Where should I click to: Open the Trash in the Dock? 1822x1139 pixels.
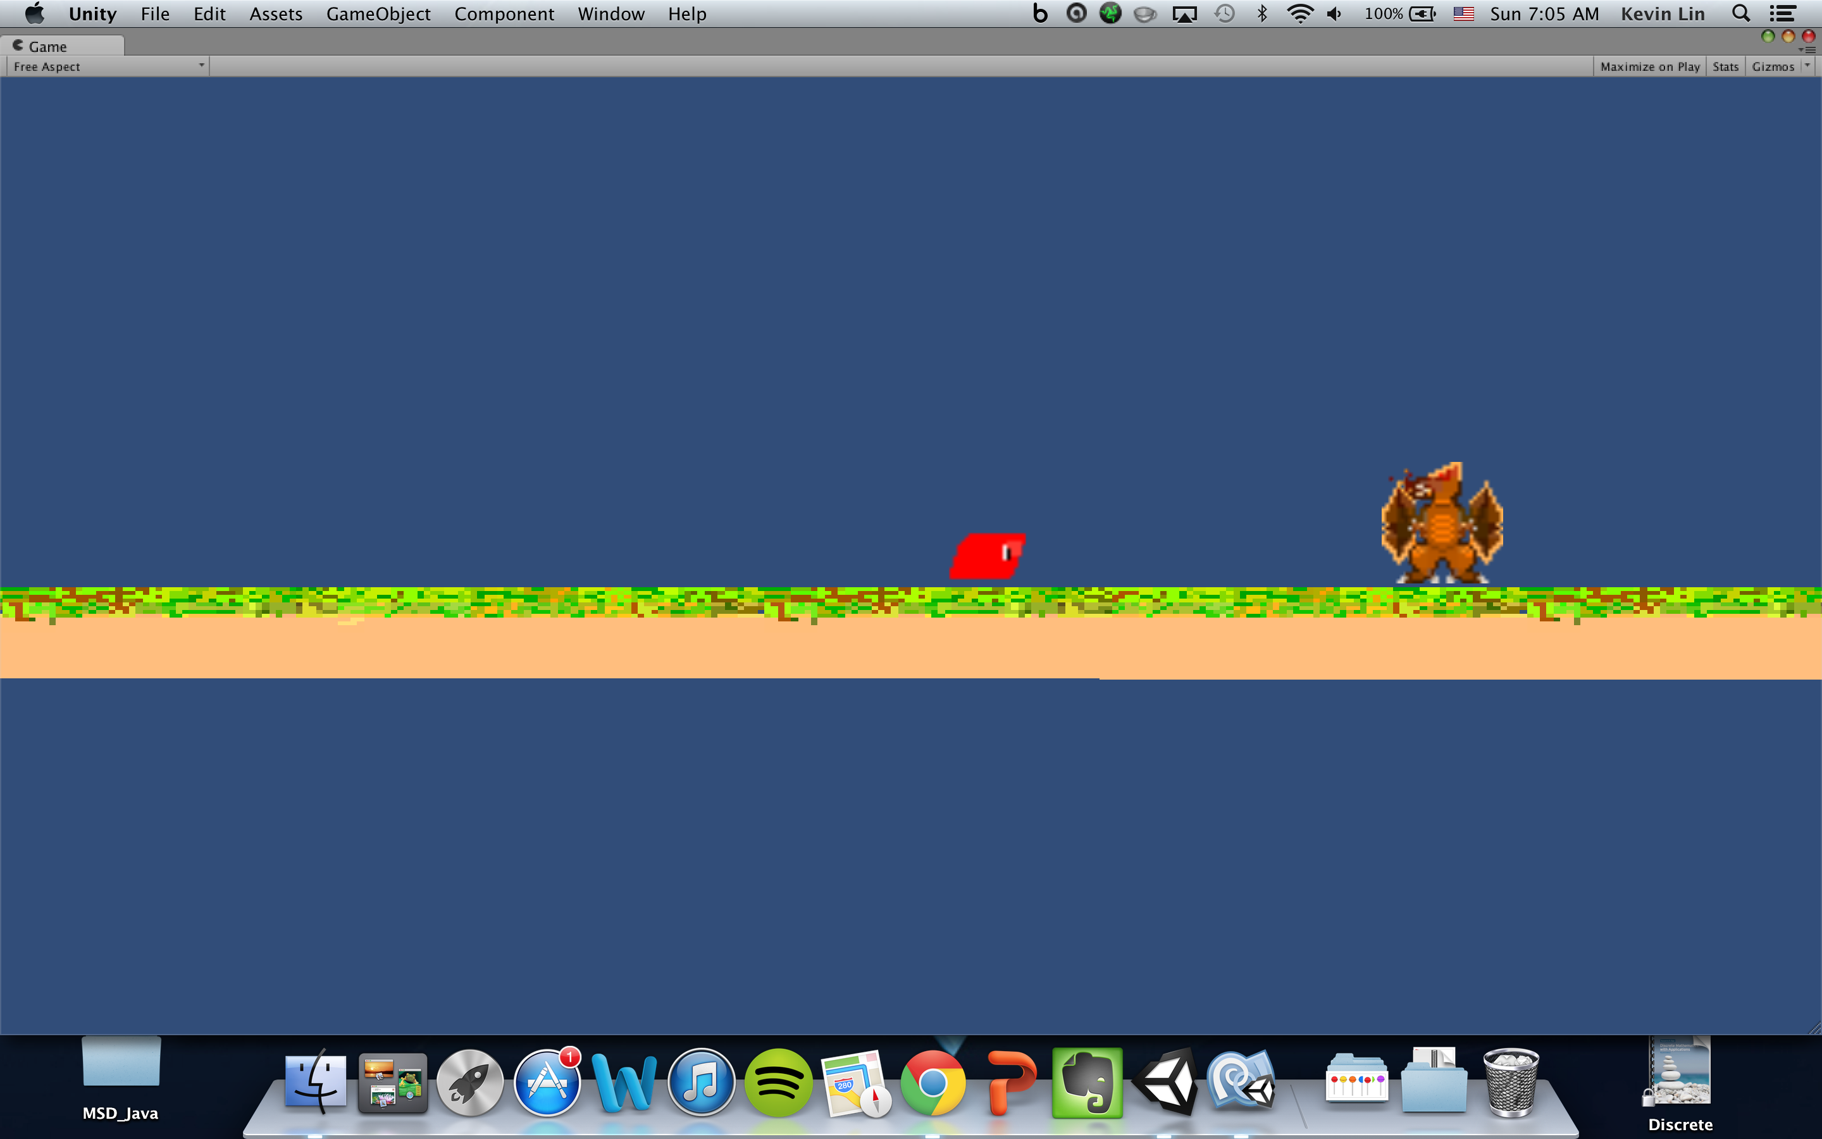1510,1083
